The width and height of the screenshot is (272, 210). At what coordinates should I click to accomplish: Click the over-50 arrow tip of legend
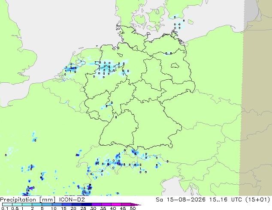point(136,204)
